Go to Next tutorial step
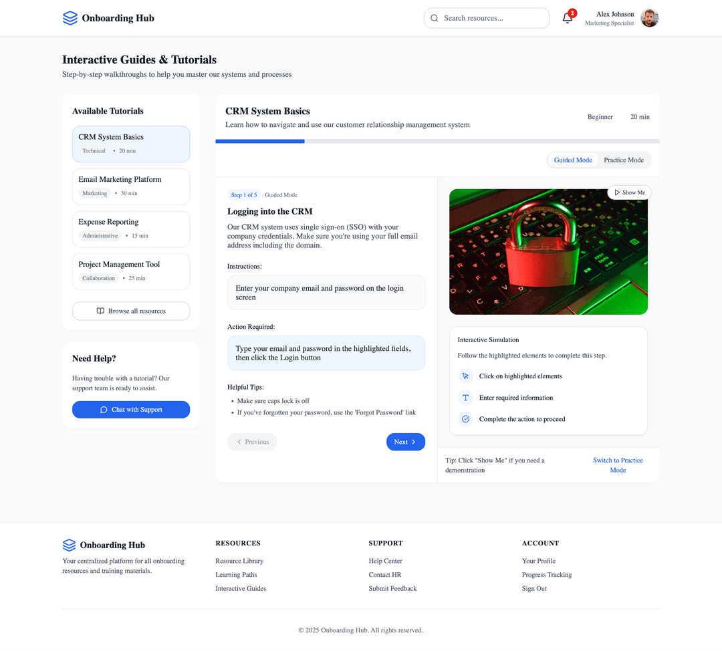Viewport: 722px width, 651px height. point(405,442)
